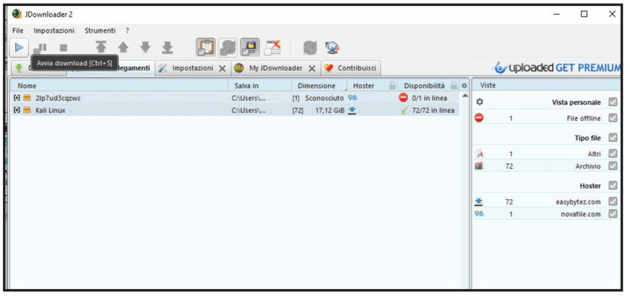The image size is (630, 297).
Task: Click the easybytez hoster icon in the Kali Linux row
Action: tap(352, 110)
